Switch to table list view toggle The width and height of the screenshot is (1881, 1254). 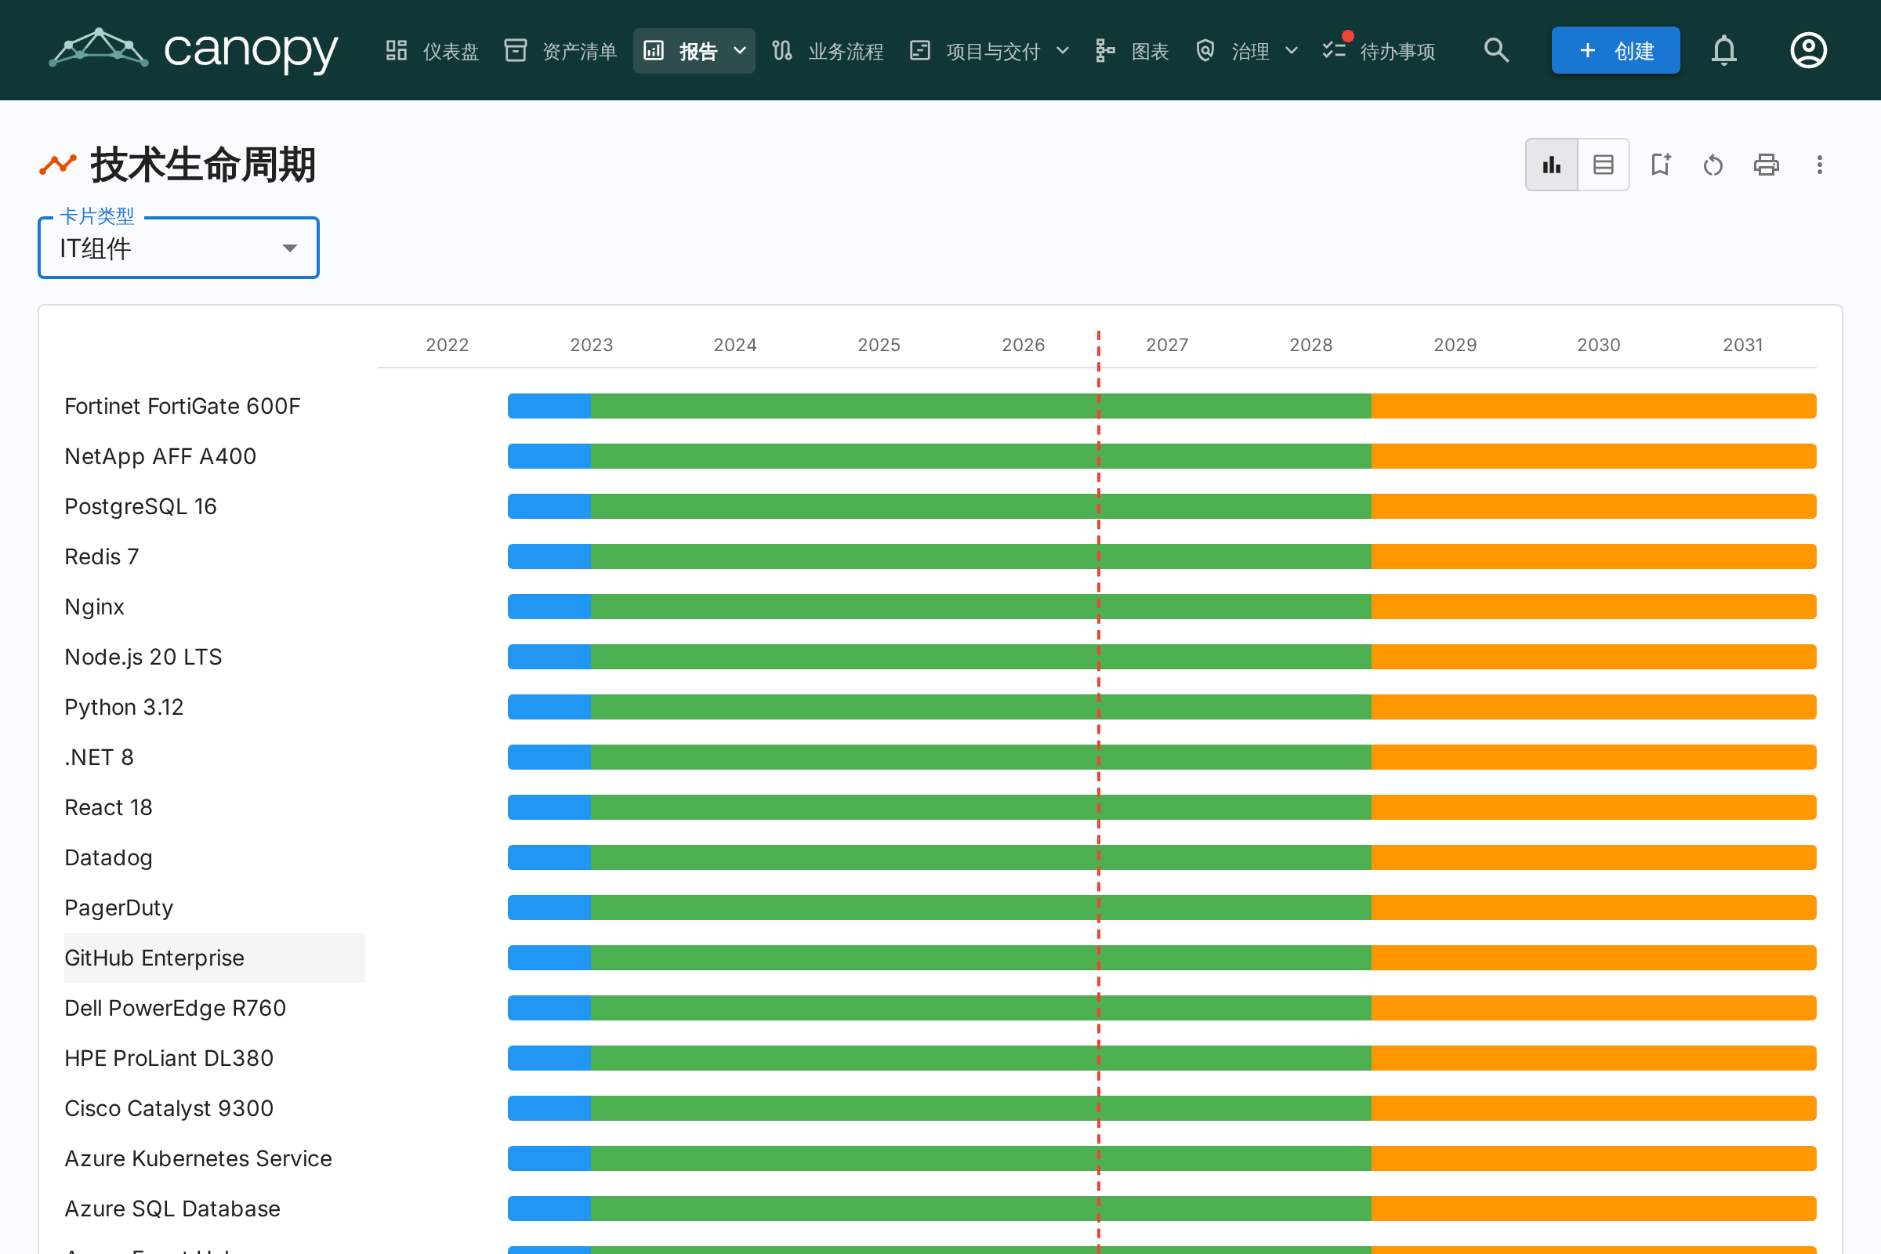[x=1604, y=165]
